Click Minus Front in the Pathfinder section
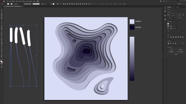Image resolution: width=186 pixels, height=104 pixels. click(171, 43)
